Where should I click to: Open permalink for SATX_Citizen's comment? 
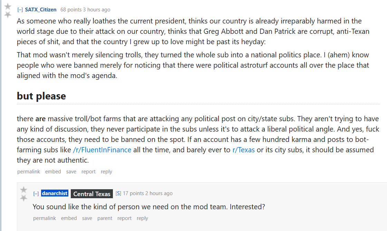point(29,172)
